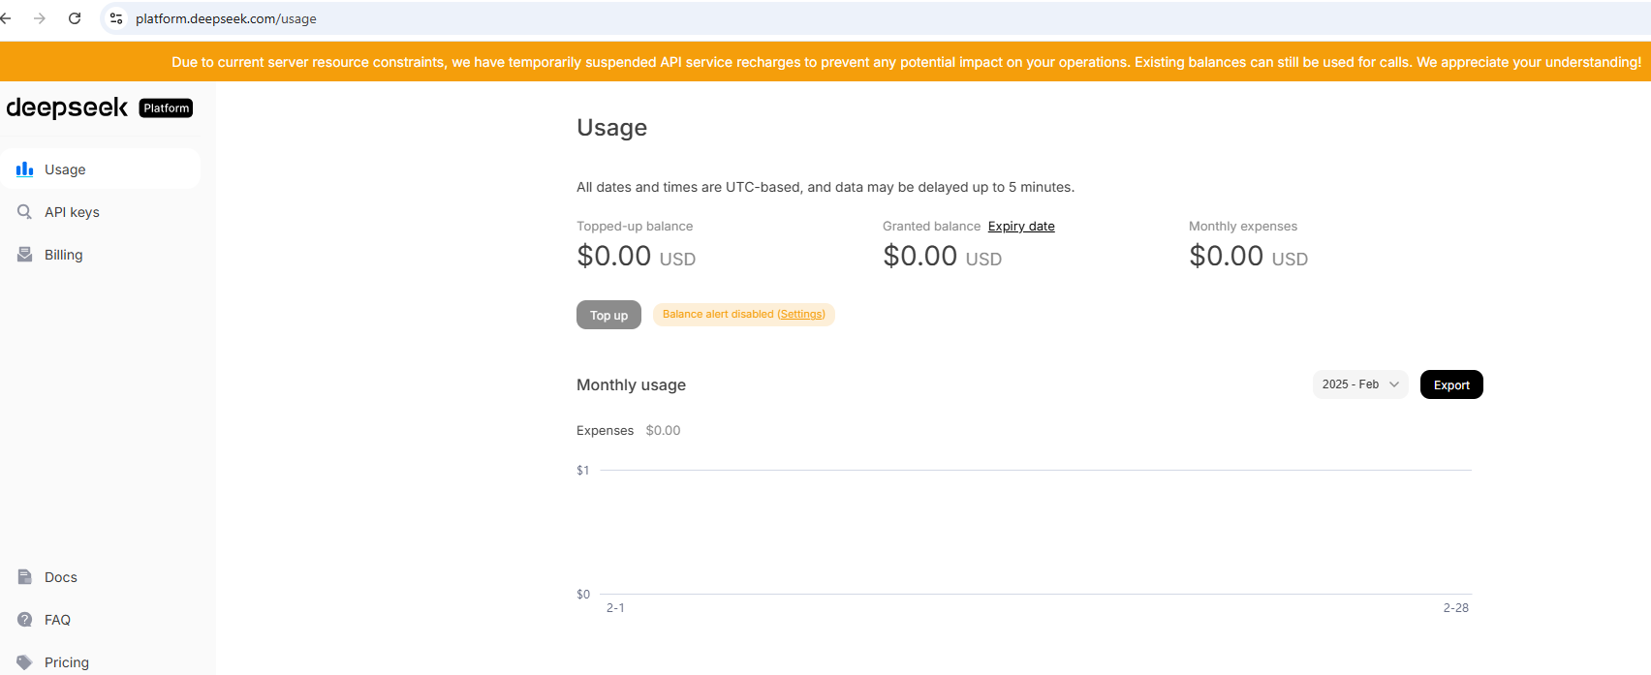Click the month selector chevron arrow

coord(1394,384)
